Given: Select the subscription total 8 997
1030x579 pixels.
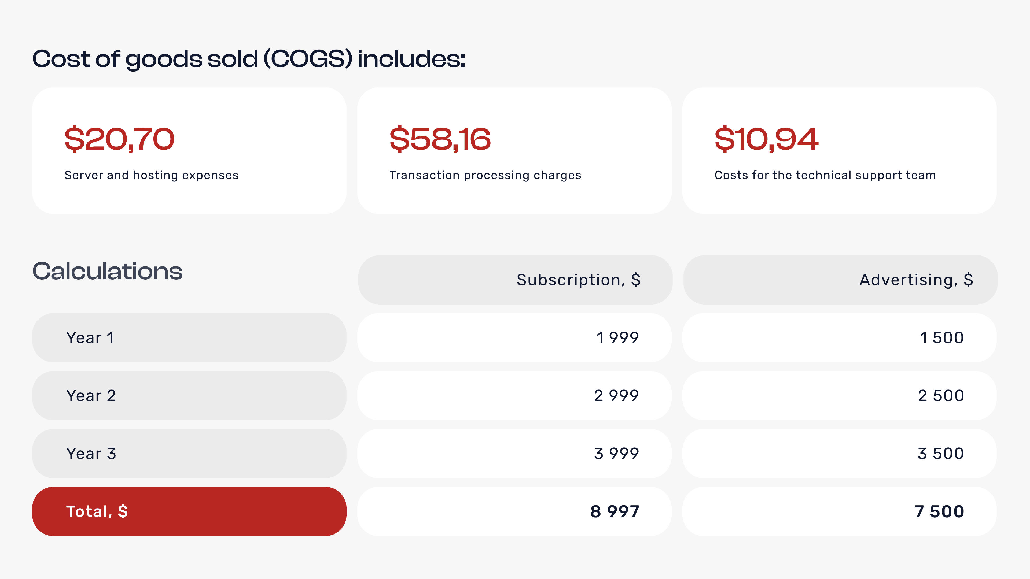Looking at the screenshot, I should (x=615, y=511).
